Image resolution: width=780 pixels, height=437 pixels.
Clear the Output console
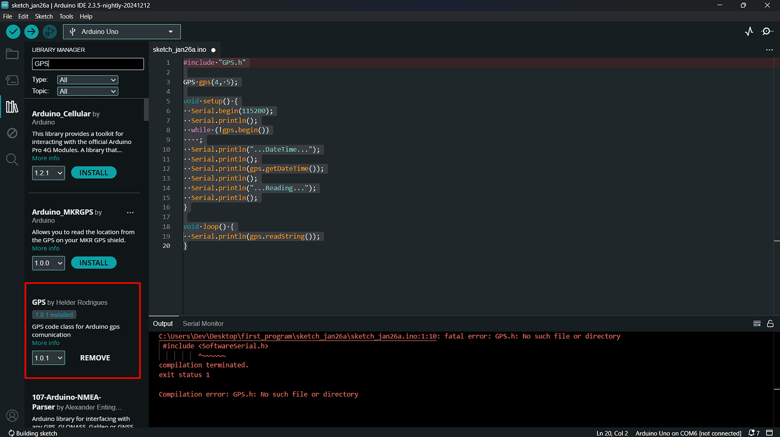tap(757, 324)
